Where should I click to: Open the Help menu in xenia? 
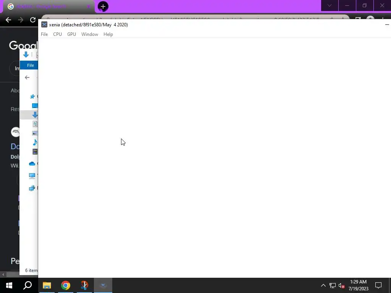point(108,34)
